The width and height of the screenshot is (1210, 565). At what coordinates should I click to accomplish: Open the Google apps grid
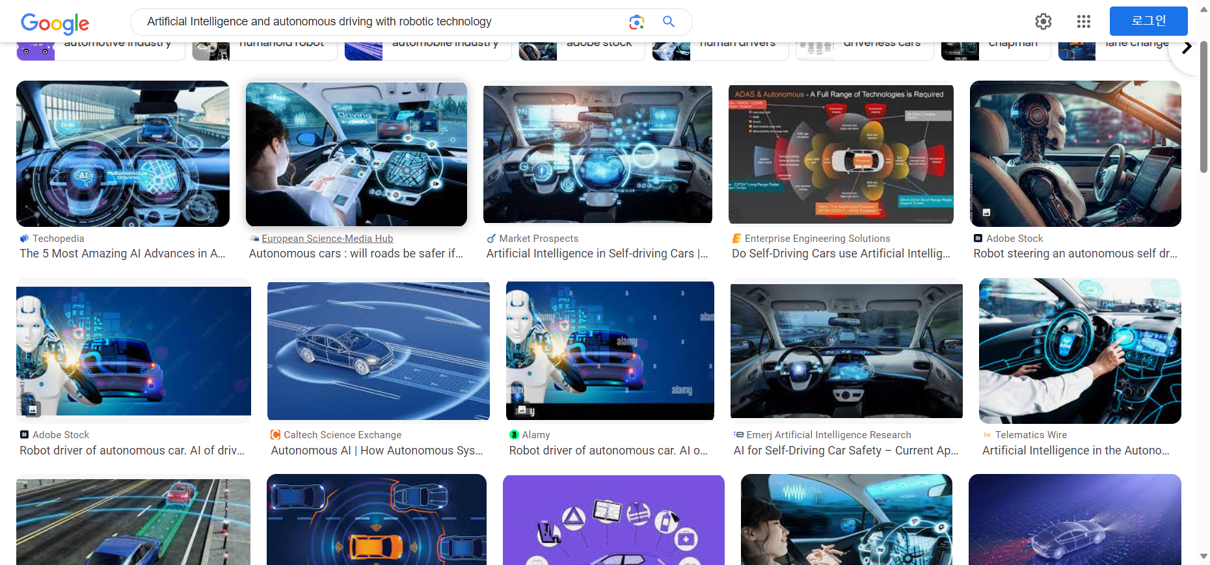click(x=1084, y=21)
